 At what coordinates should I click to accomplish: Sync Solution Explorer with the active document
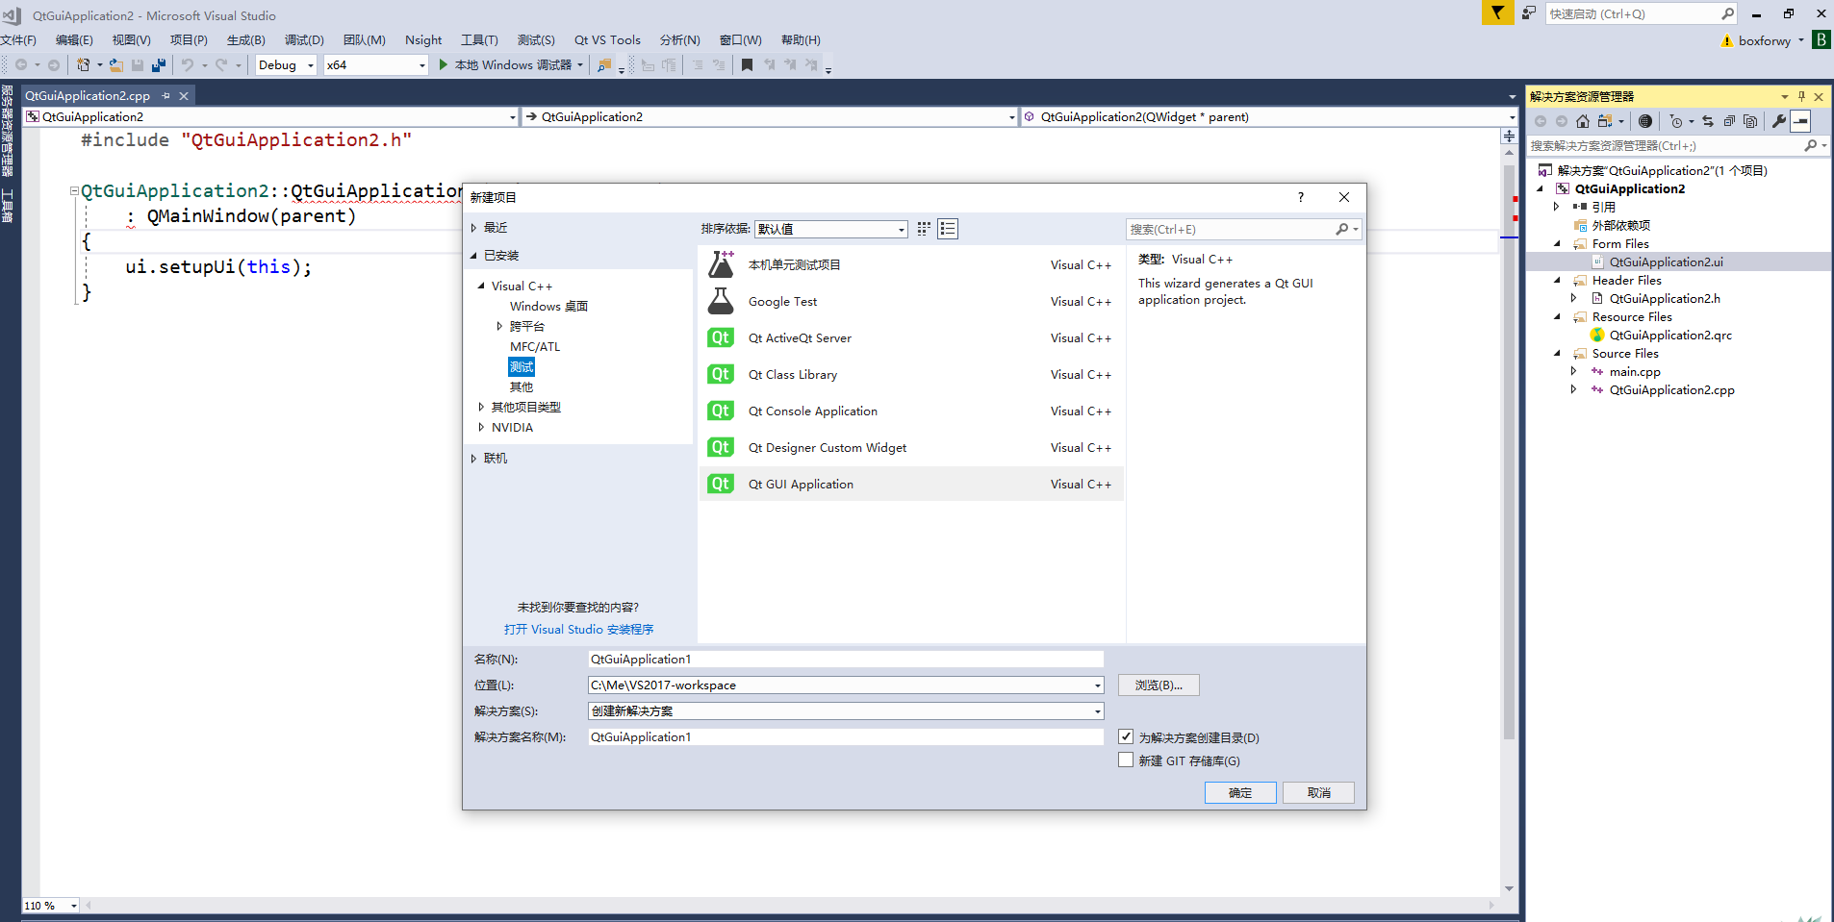1708,122
